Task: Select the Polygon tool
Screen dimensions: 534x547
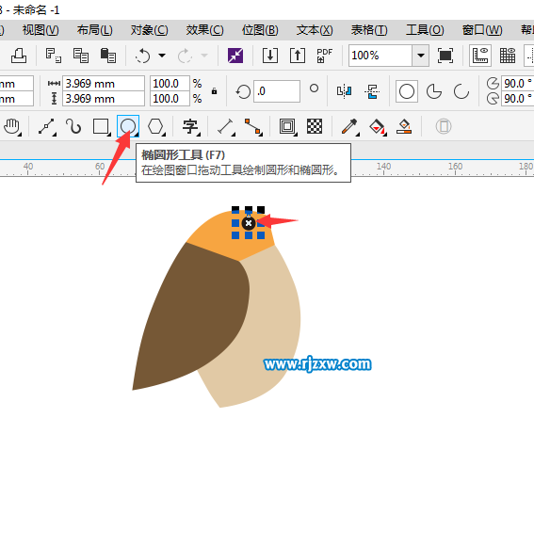Action: [155, 126]
